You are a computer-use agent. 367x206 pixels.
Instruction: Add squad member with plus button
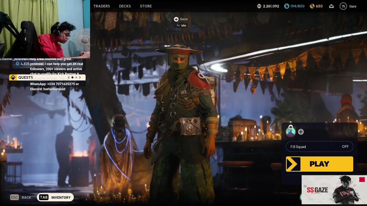pos(301,132)
